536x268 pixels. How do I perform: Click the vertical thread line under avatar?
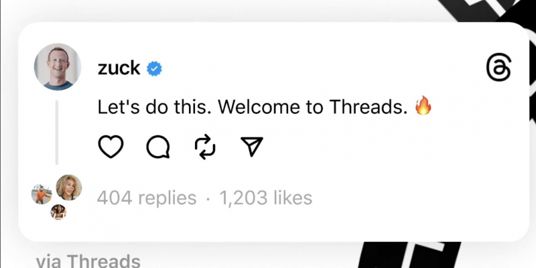point(57,133)
